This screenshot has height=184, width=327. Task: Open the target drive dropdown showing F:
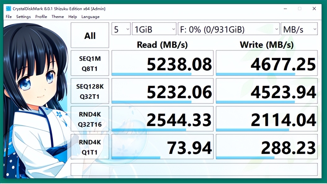click(x=228, y=29)
